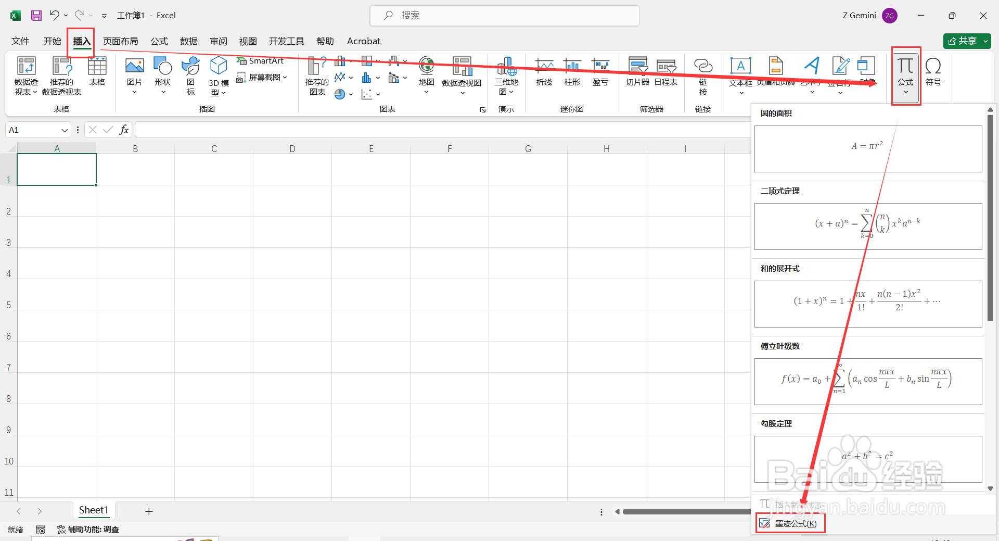Click the horizontal scrollbar thumb
999x541 pixels.
(687, 512)
